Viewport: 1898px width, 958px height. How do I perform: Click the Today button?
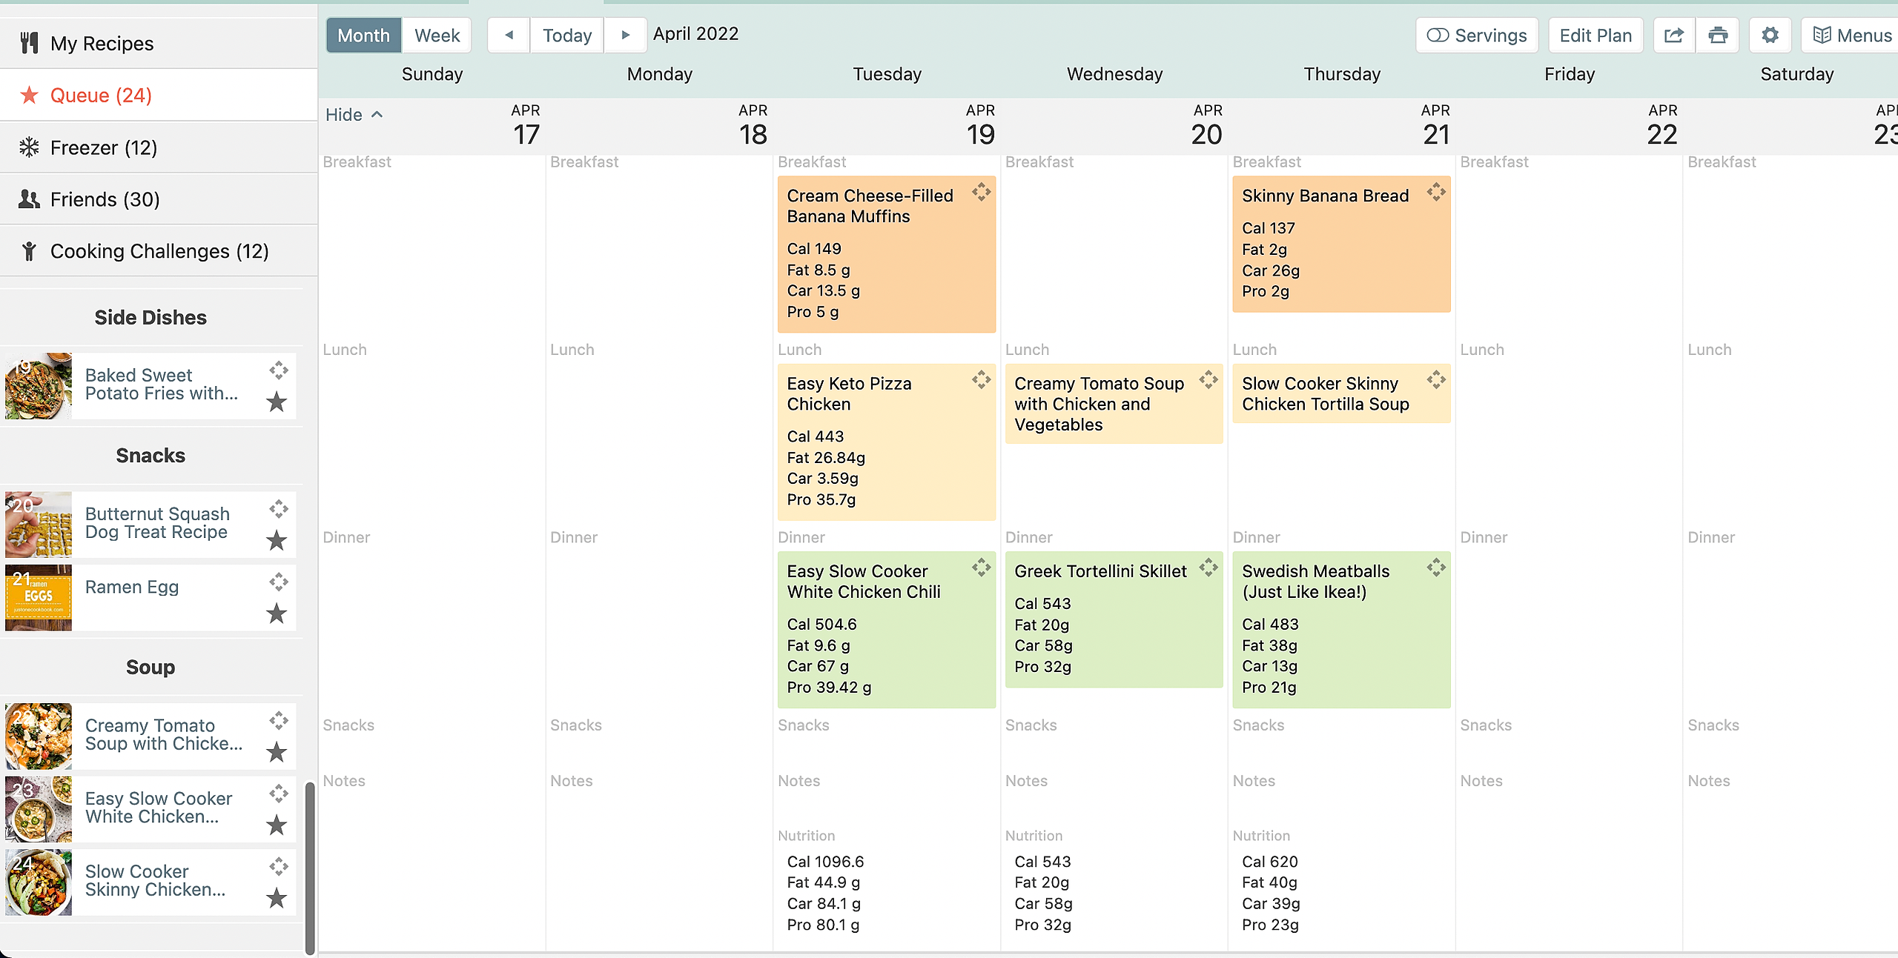[567, 36]
